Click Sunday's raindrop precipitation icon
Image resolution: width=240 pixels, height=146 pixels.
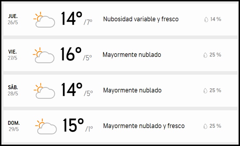(x=205, y=126)
